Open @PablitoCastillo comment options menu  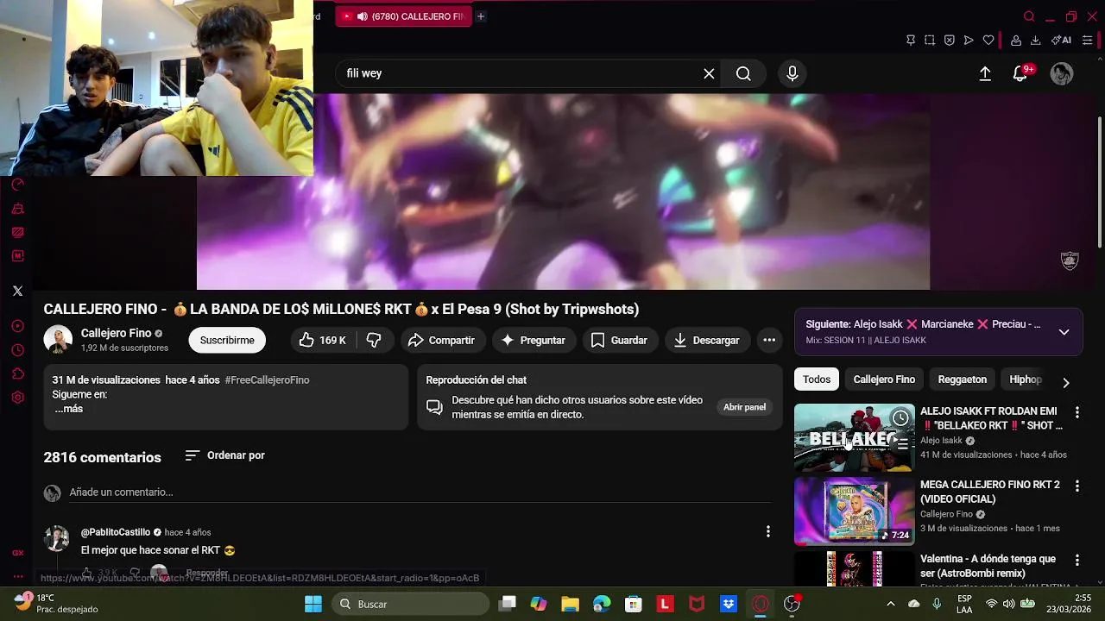tap(768, 531)
